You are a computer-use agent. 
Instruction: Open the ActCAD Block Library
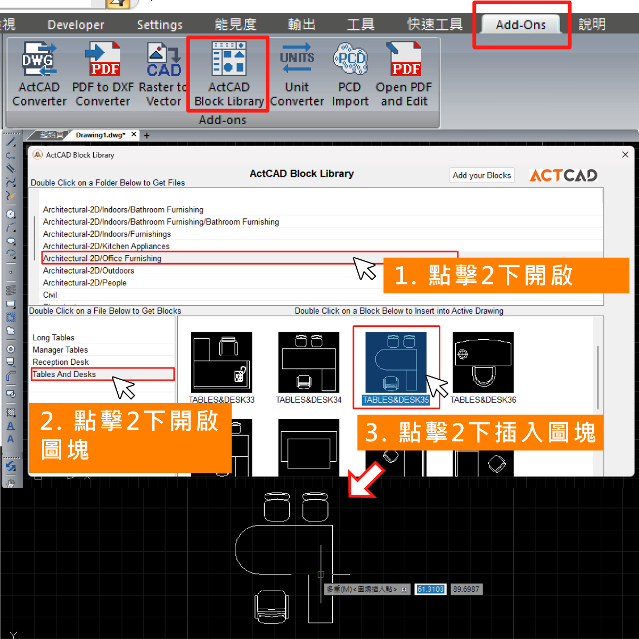tap(228, 74)
